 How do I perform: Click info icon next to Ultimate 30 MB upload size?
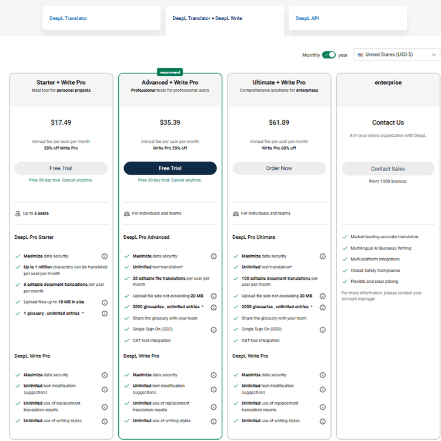click(x=322, y=296)
